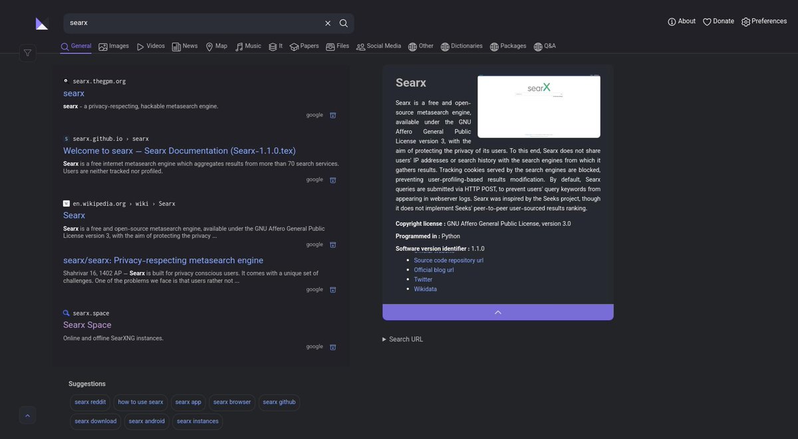Switch to the Papers tab
The width and height of the screenshot is (798, 439).
tap(304, 46)
